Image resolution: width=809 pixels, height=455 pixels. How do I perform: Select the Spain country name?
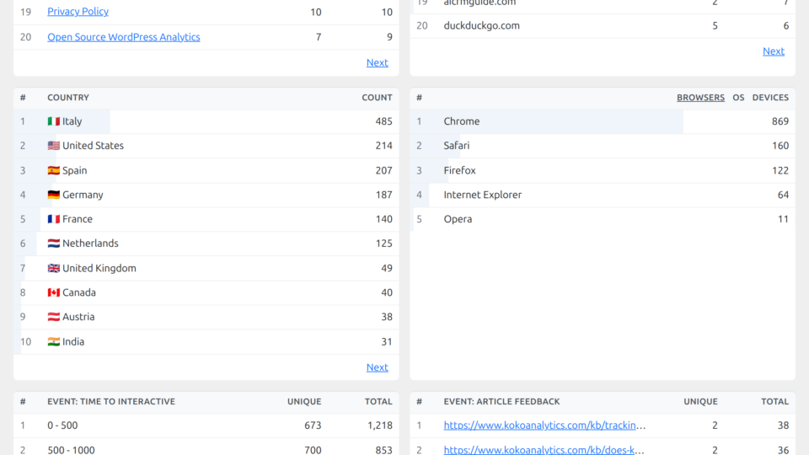75,170
